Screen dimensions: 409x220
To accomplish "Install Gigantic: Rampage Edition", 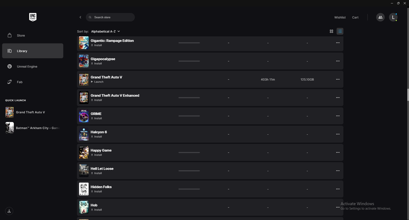I will coord(96,45).
